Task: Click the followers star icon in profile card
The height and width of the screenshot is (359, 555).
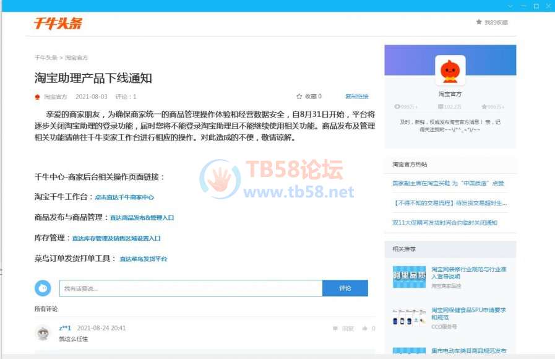Action: pyautogui.click(x=484, y=106)
